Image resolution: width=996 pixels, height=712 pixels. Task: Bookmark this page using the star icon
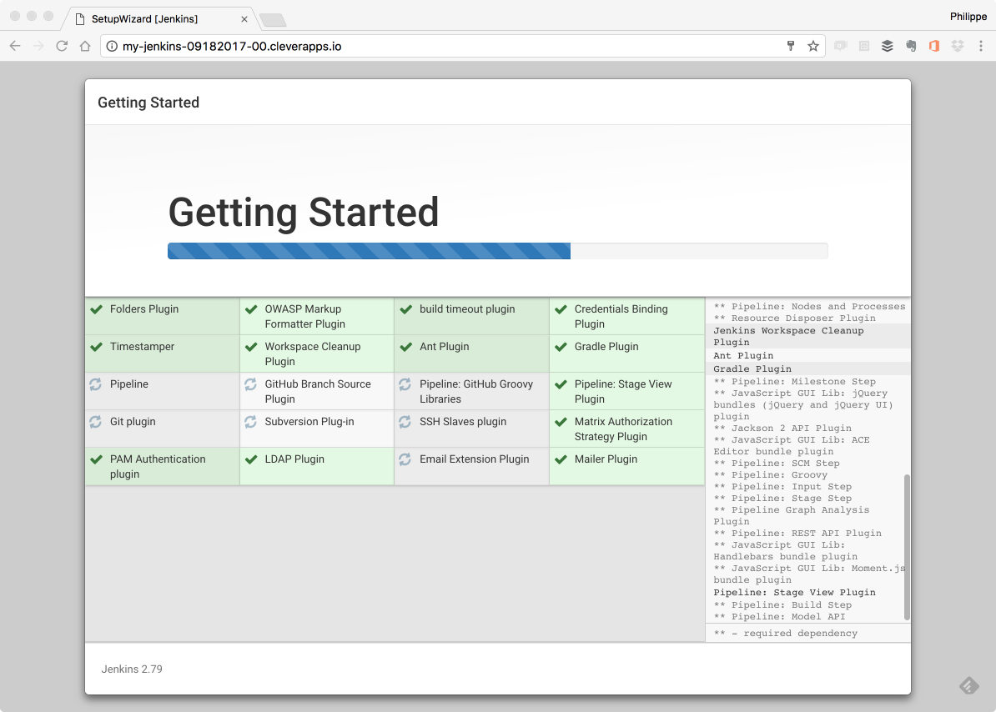click(813, 46)
